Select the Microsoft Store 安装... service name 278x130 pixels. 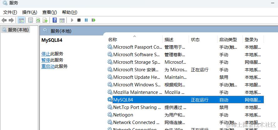tap(136, 70)
